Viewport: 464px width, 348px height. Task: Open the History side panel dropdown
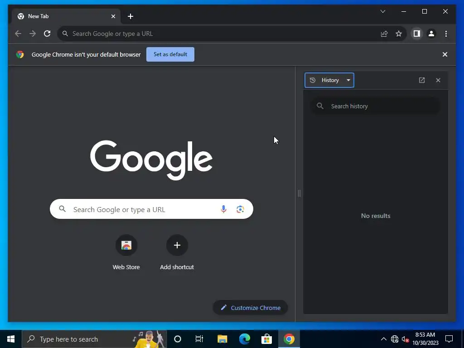(x=329, y=80)
